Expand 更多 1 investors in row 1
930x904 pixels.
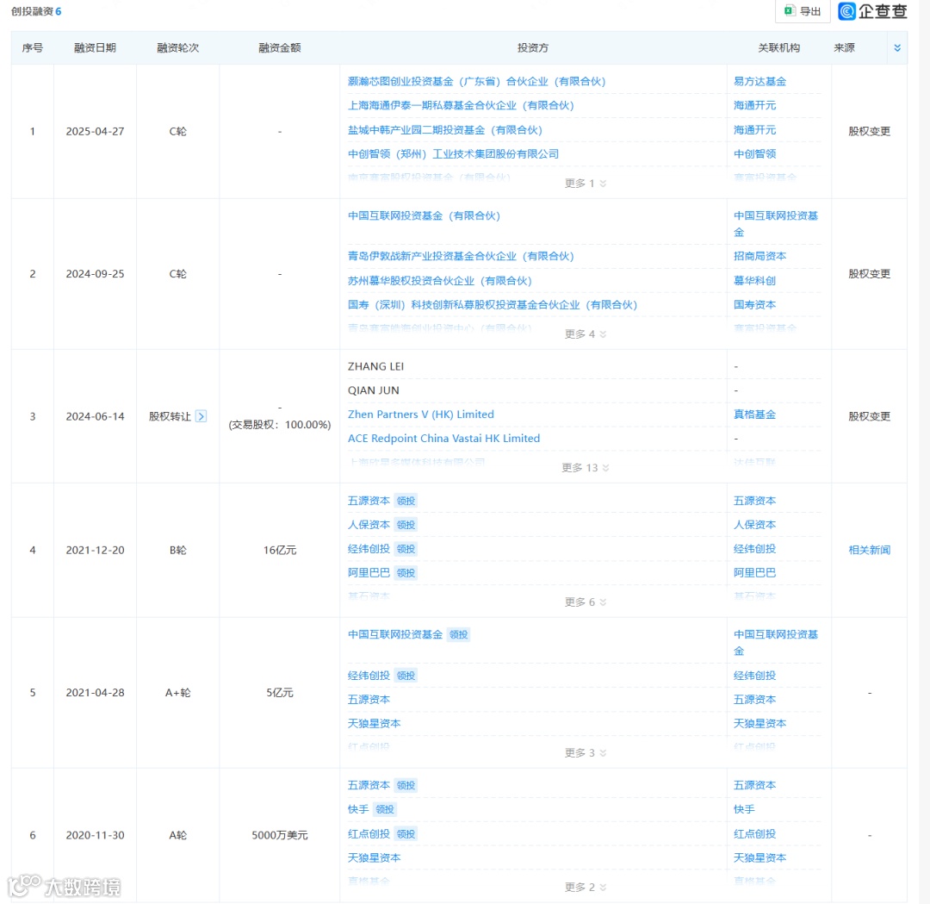coord(585,184)
